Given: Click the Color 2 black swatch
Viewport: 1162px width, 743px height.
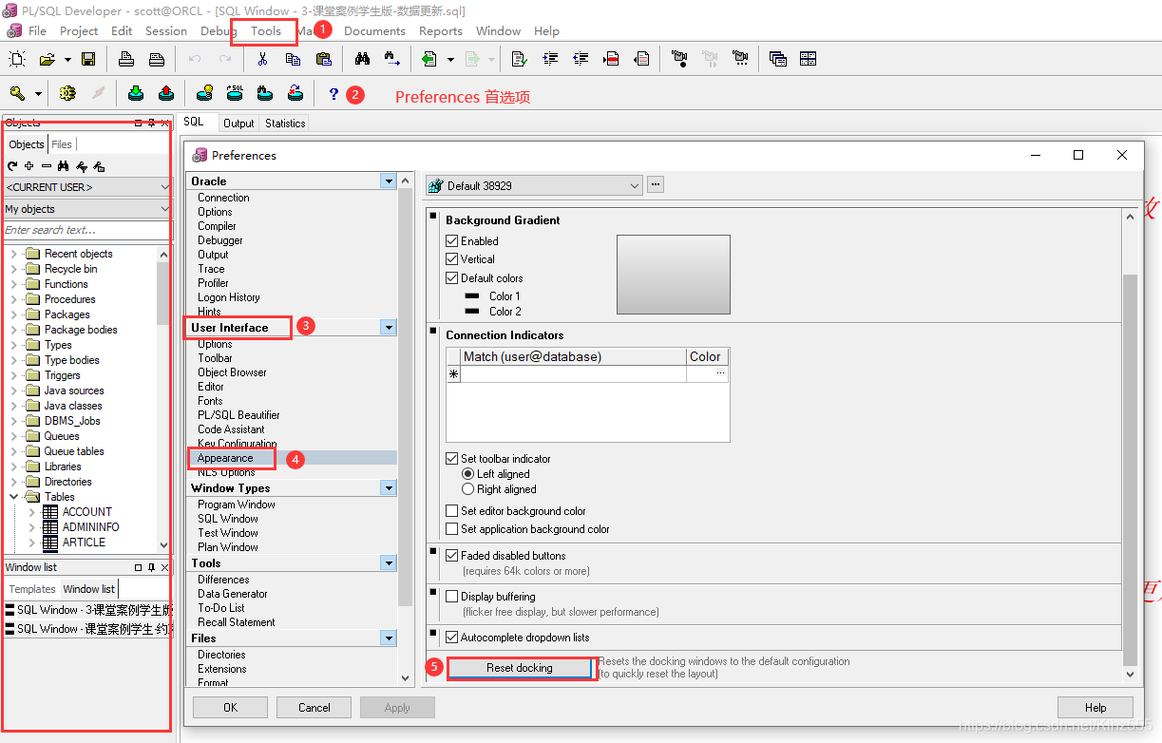Looking at the screenshot, I should pos(472,312).
